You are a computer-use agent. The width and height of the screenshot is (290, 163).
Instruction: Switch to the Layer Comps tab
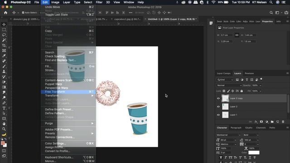(223, 73)
